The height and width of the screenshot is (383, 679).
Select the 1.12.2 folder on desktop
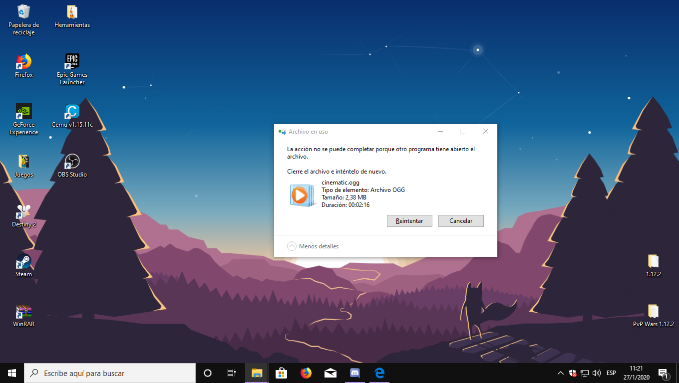point(653,265)
